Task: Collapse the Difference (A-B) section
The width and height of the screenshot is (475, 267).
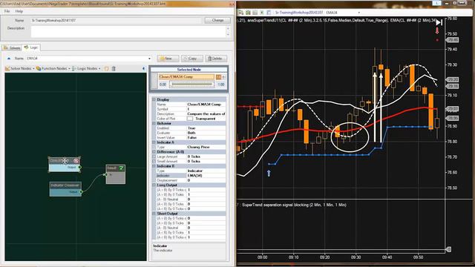Action: pyautogui.click(x=154, y=151)
